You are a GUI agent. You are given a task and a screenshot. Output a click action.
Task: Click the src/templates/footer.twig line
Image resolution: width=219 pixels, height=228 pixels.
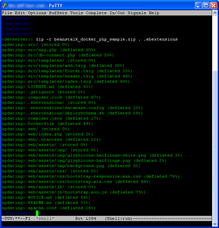(67, 71)
